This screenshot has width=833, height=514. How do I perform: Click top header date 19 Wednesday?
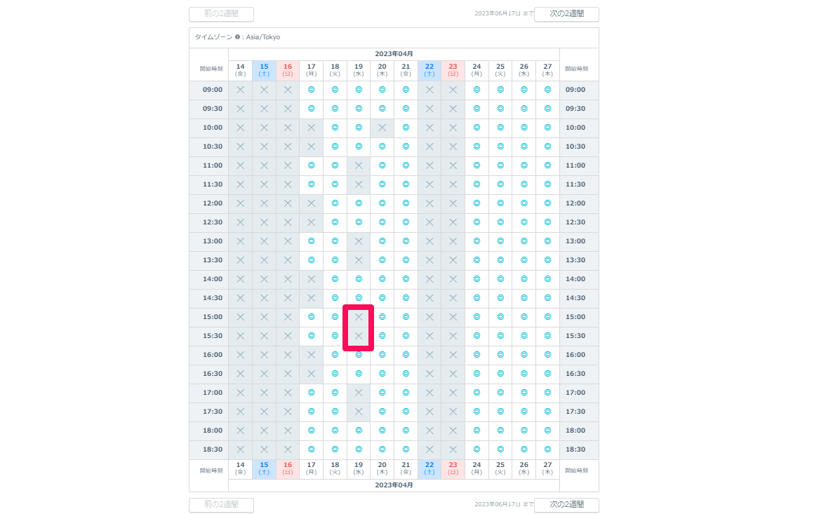click(359, 70)
